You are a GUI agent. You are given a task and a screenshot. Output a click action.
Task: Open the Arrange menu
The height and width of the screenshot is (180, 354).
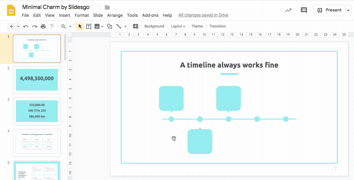pyautogui.click(x=115, y=15)
